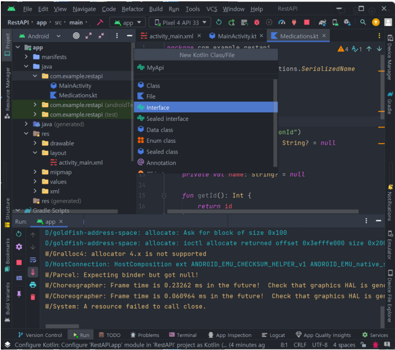Expand the mipmap folder
The image size is (395, 350).
(35, 172)
